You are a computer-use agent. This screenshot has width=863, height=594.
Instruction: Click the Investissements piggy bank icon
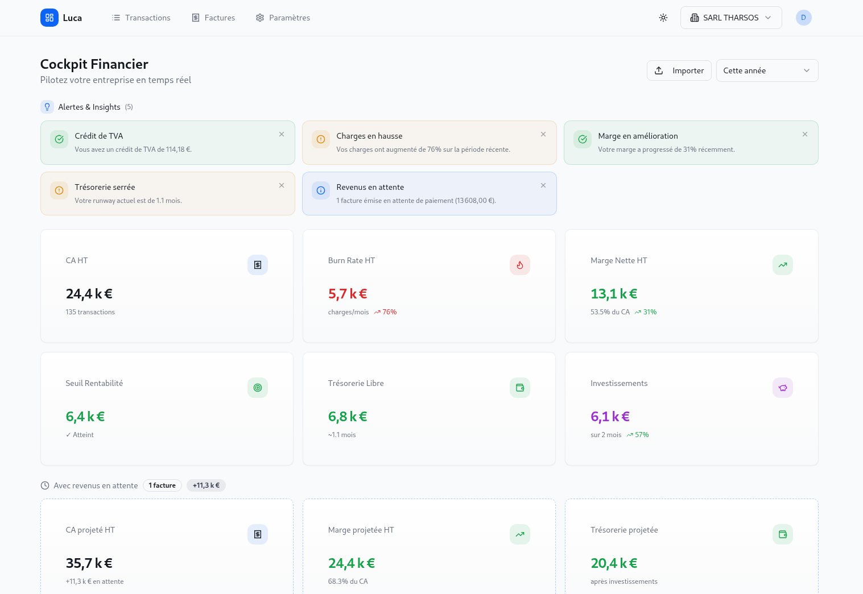tap(782, 388)
